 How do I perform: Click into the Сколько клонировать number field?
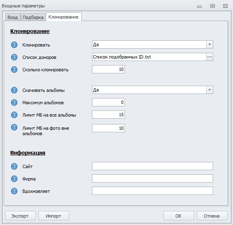click(x=108, y=69)
